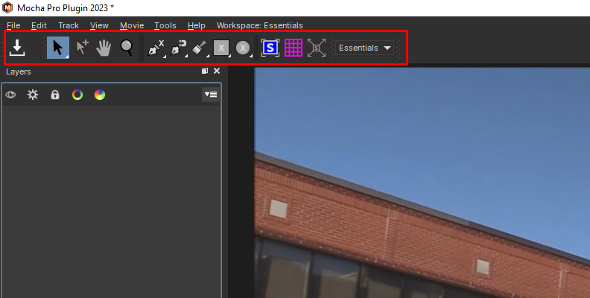
Task: Select the Add Point tool
Action: 82,48
